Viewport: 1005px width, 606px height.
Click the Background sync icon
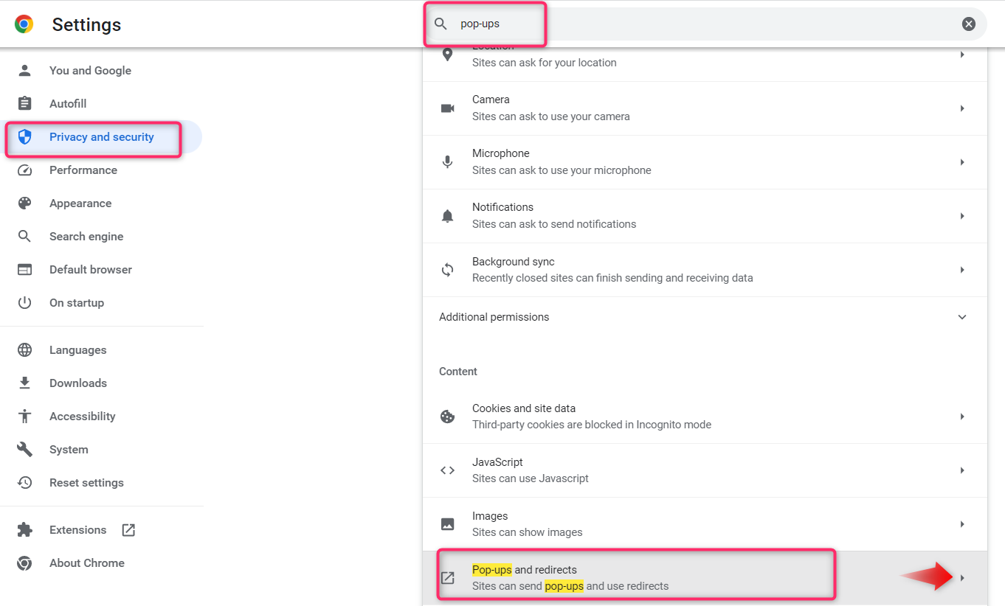[447, 270]
